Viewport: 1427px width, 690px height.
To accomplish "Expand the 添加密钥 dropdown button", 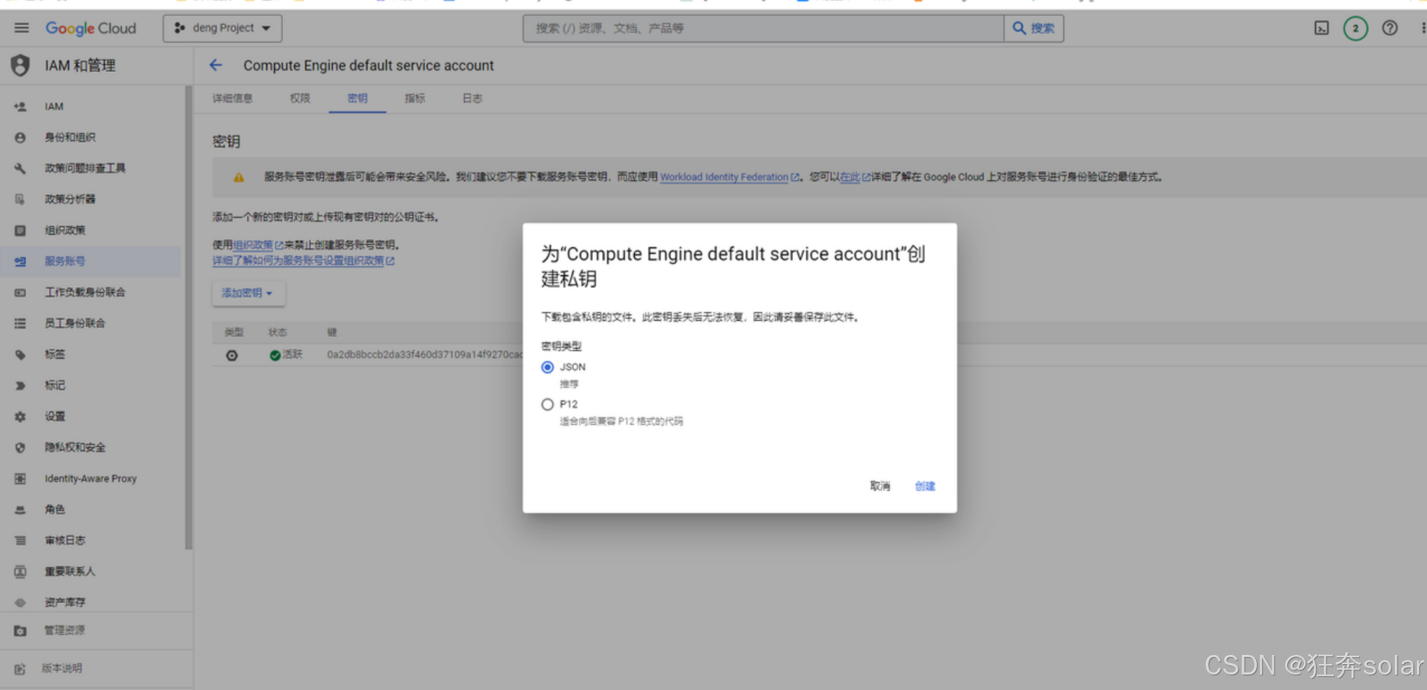I will [248, 293].
